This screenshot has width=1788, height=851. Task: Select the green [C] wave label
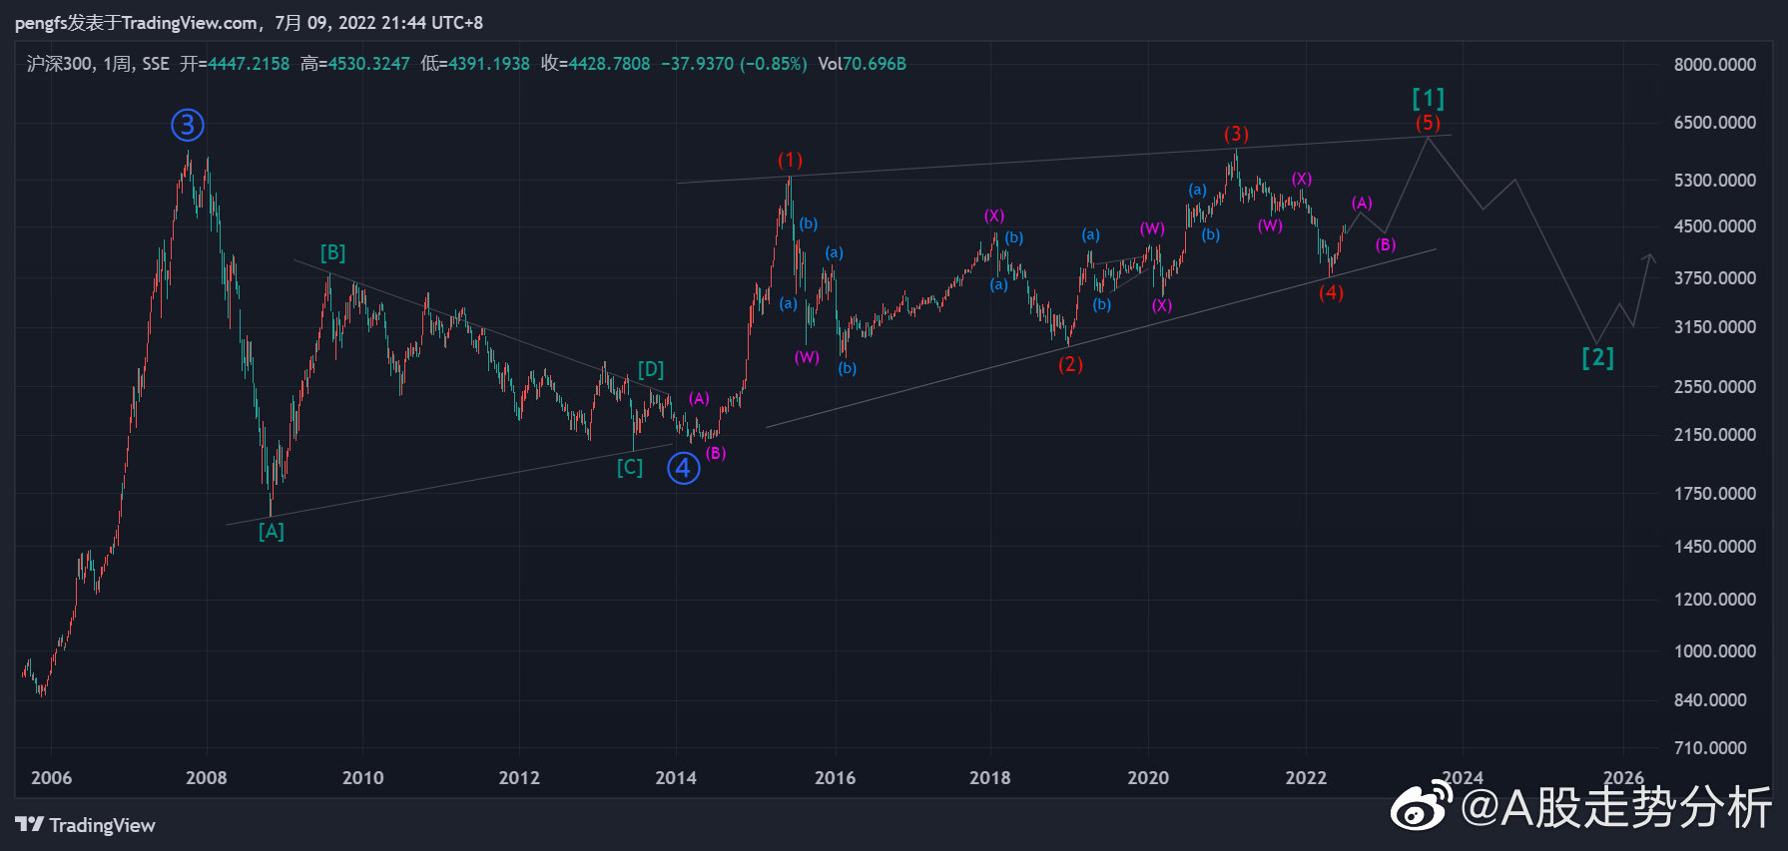[x=630, y=468]
